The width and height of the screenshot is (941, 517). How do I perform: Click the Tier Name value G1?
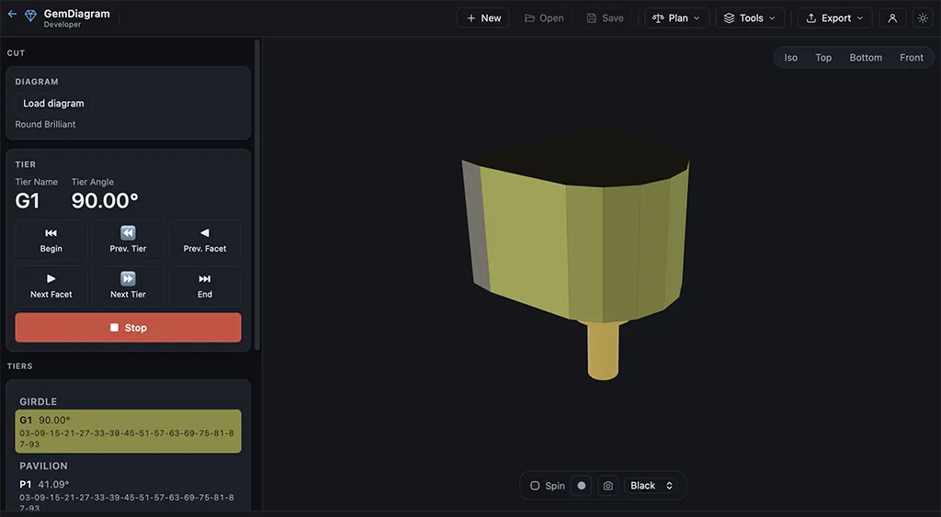pyautogui.click(x=27, y=200)
